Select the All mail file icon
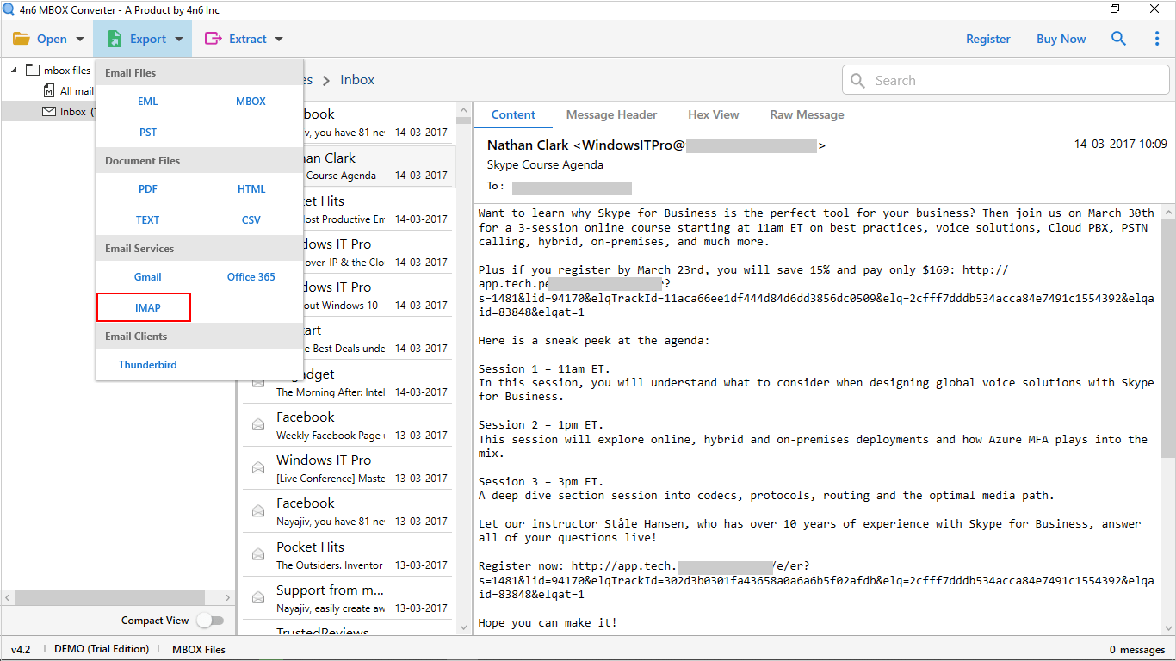 point(50,91)
